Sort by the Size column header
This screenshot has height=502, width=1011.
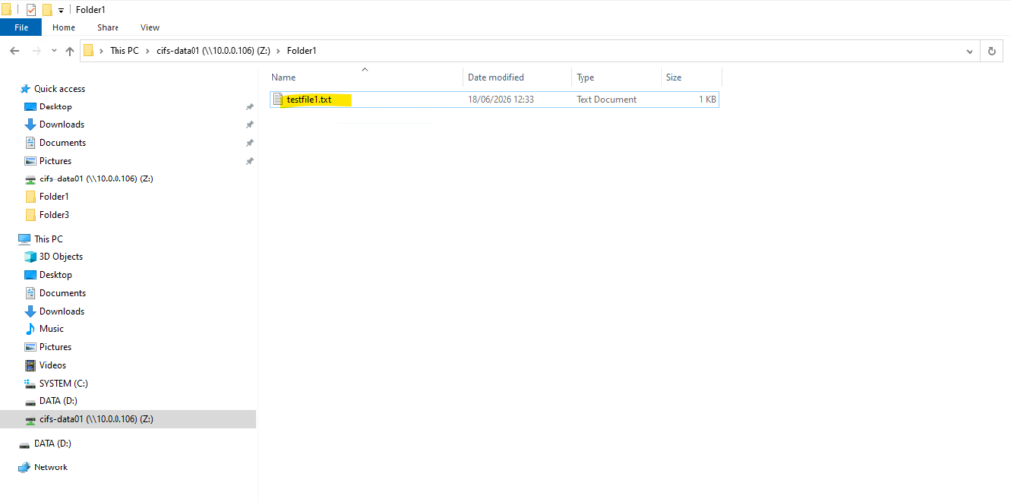click(691, 77)
